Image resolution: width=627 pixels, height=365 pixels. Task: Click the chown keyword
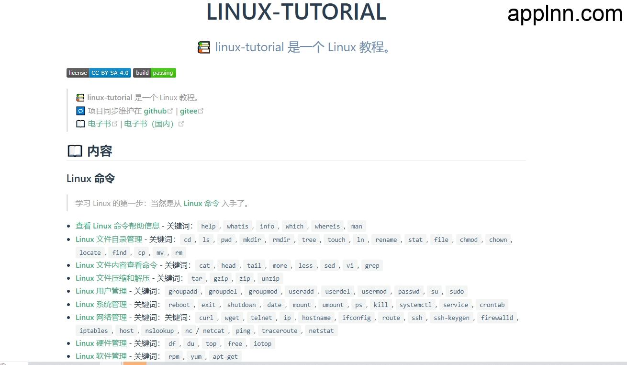(x=498, y=240)
